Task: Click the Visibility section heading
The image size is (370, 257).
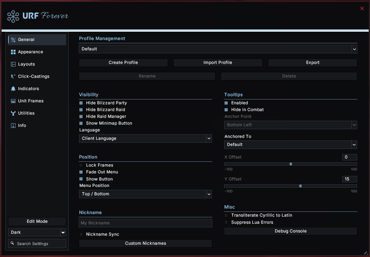Action: pyautogui.click(x=89, y=95)
